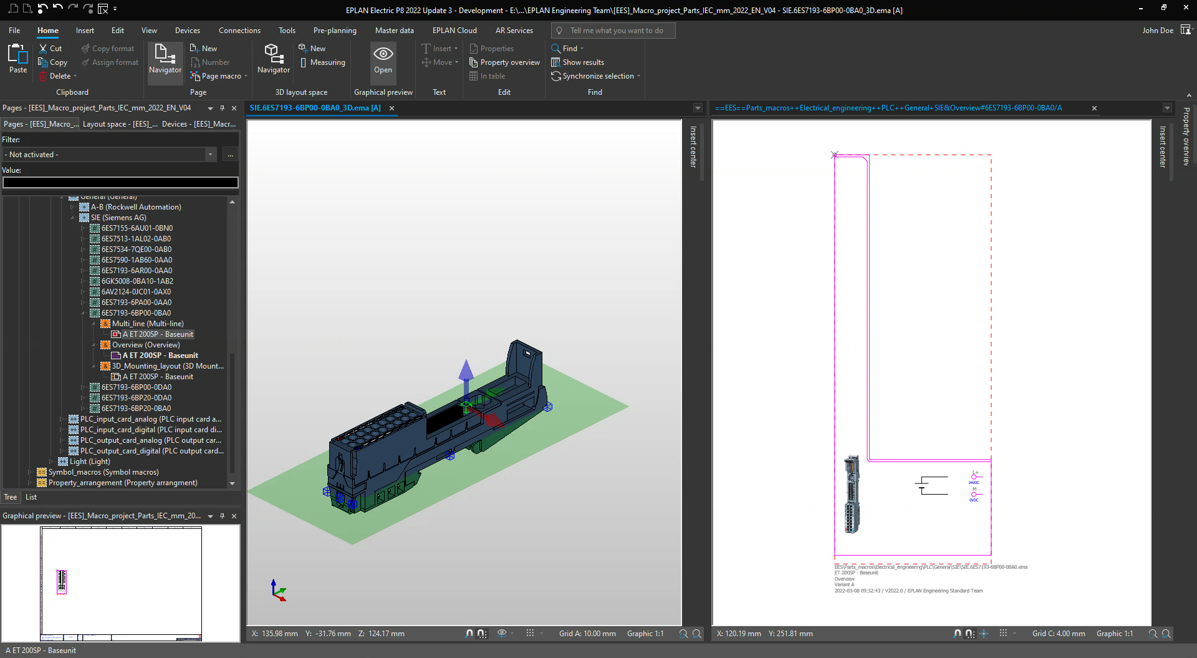Screen dimensions: 1197x658
Task: Click the Cut scissors icon
Action: [x=43, y=49]
